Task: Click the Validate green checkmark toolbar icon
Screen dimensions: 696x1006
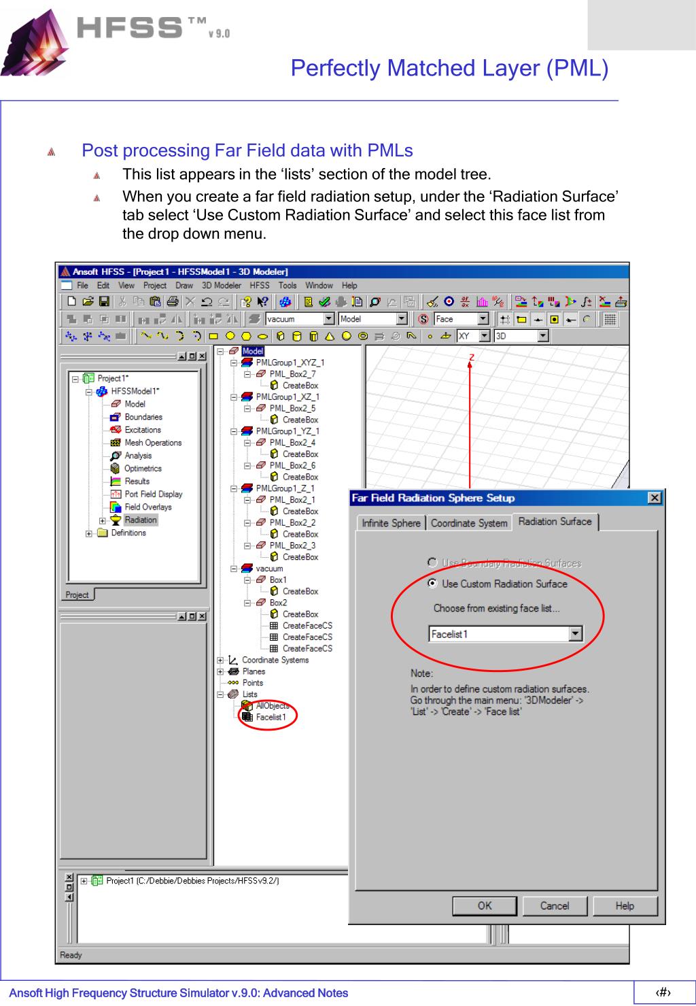Action: pyautogui.click(x=325, y=301)
